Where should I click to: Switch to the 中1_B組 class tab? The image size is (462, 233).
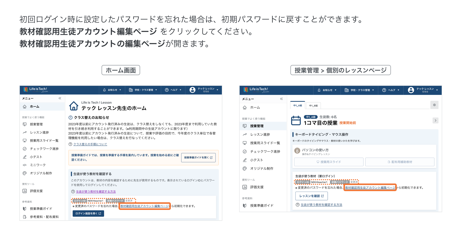point(313,106)
